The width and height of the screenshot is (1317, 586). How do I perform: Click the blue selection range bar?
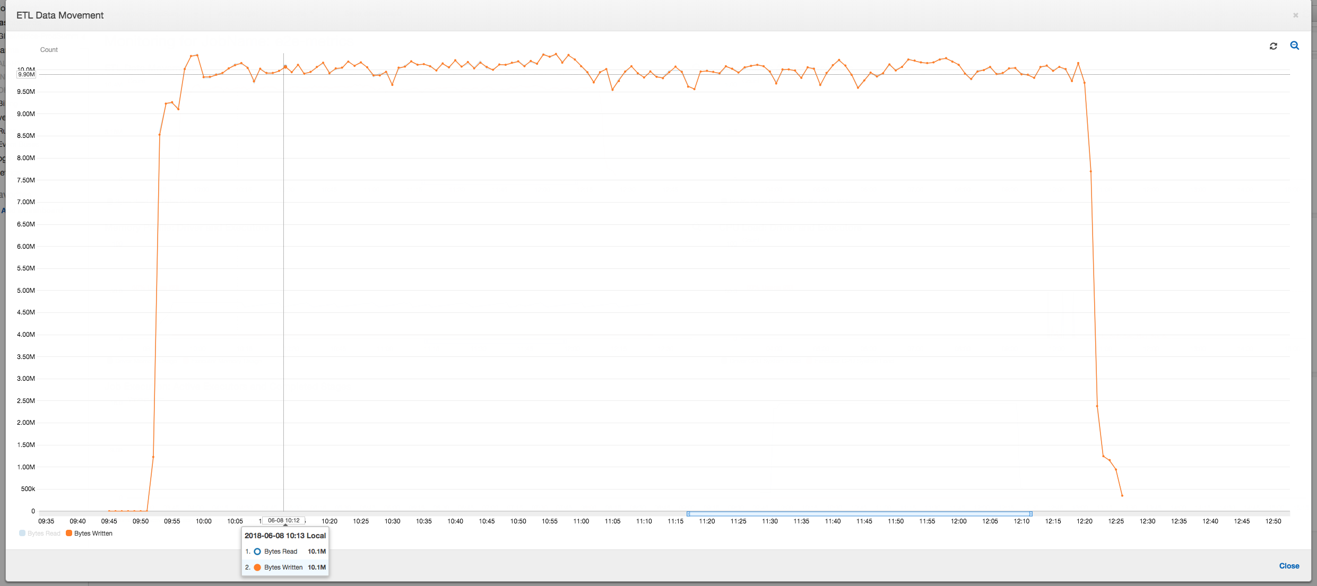click(861, 513)
